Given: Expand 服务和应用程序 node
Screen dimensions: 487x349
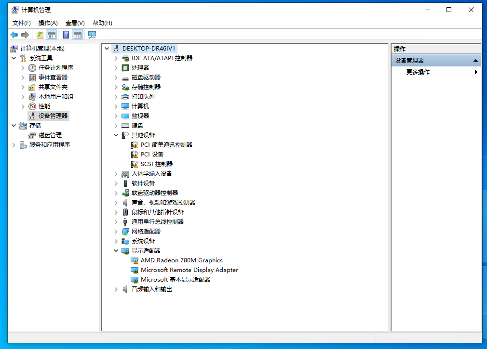Looking at the screenshot, I should pos(14,145).
